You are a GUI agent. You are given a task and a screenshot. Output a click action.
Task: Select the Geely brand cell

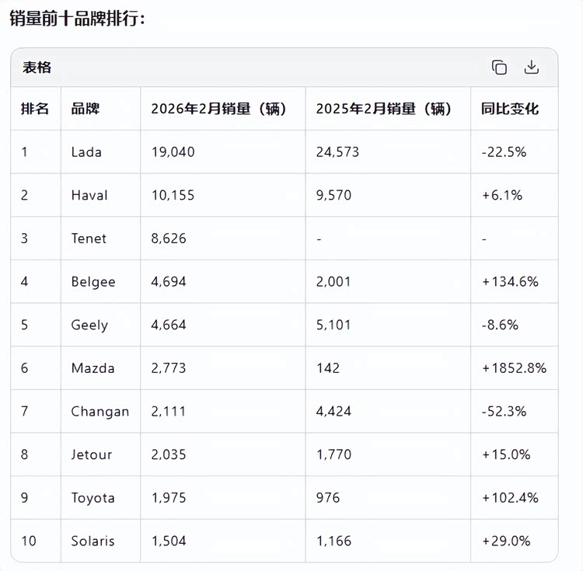click(x=89, y=325)
